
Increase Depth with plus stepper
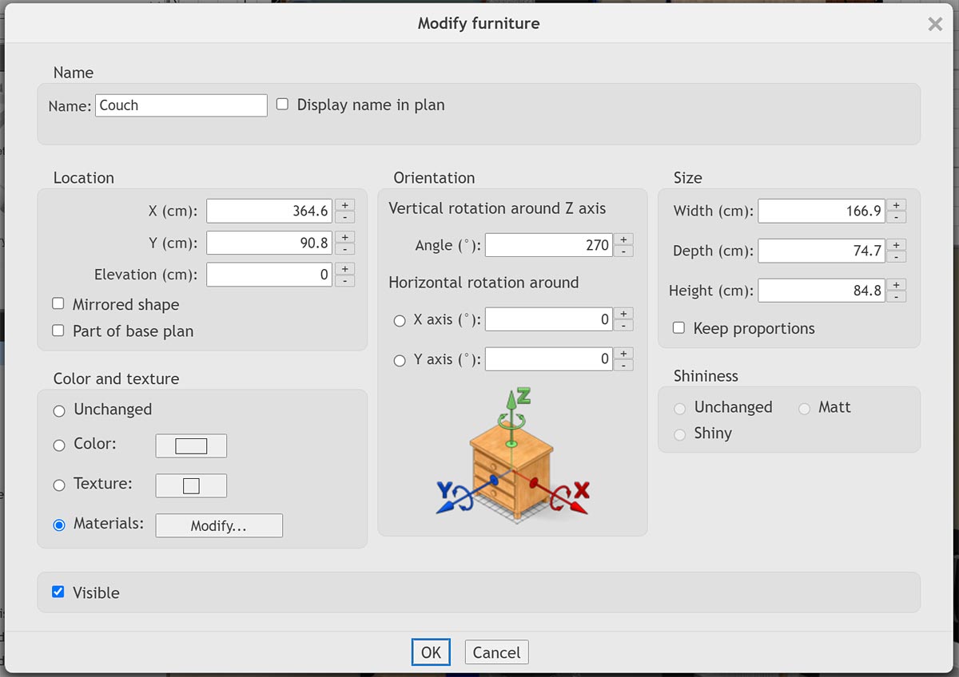click(x=897, y=245)
